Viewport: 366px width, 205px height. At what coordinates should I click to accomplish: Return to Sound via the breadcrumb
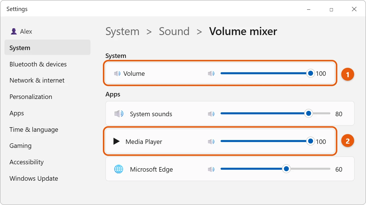click(174, 31)
